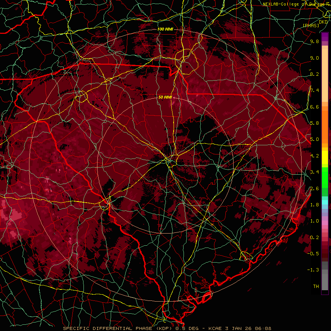
Task: Click the [PHAS] unit label
Action: tap(311, 26)
